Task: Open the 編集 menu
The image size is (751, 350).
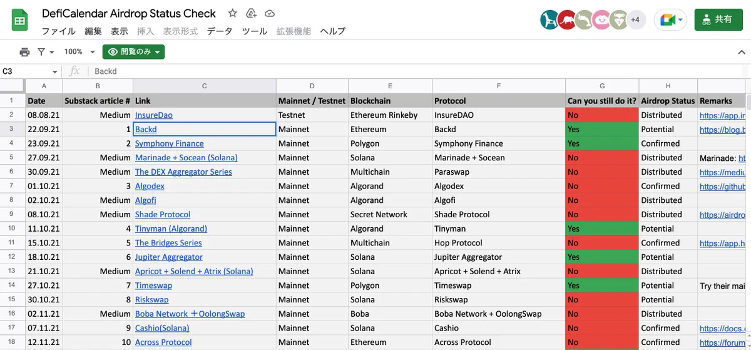Action: pyautogui.click(x=93, y=31)
